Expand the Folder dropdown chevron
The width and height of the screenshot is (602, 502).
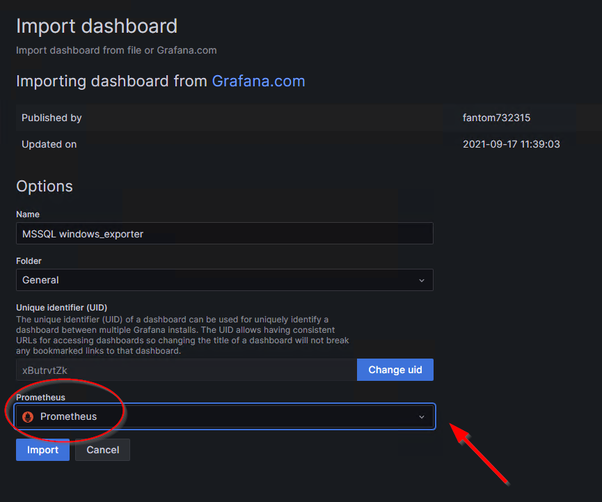click(421, 280)
